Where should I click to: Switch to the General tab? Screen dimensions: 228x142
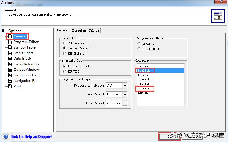point(63,30)
